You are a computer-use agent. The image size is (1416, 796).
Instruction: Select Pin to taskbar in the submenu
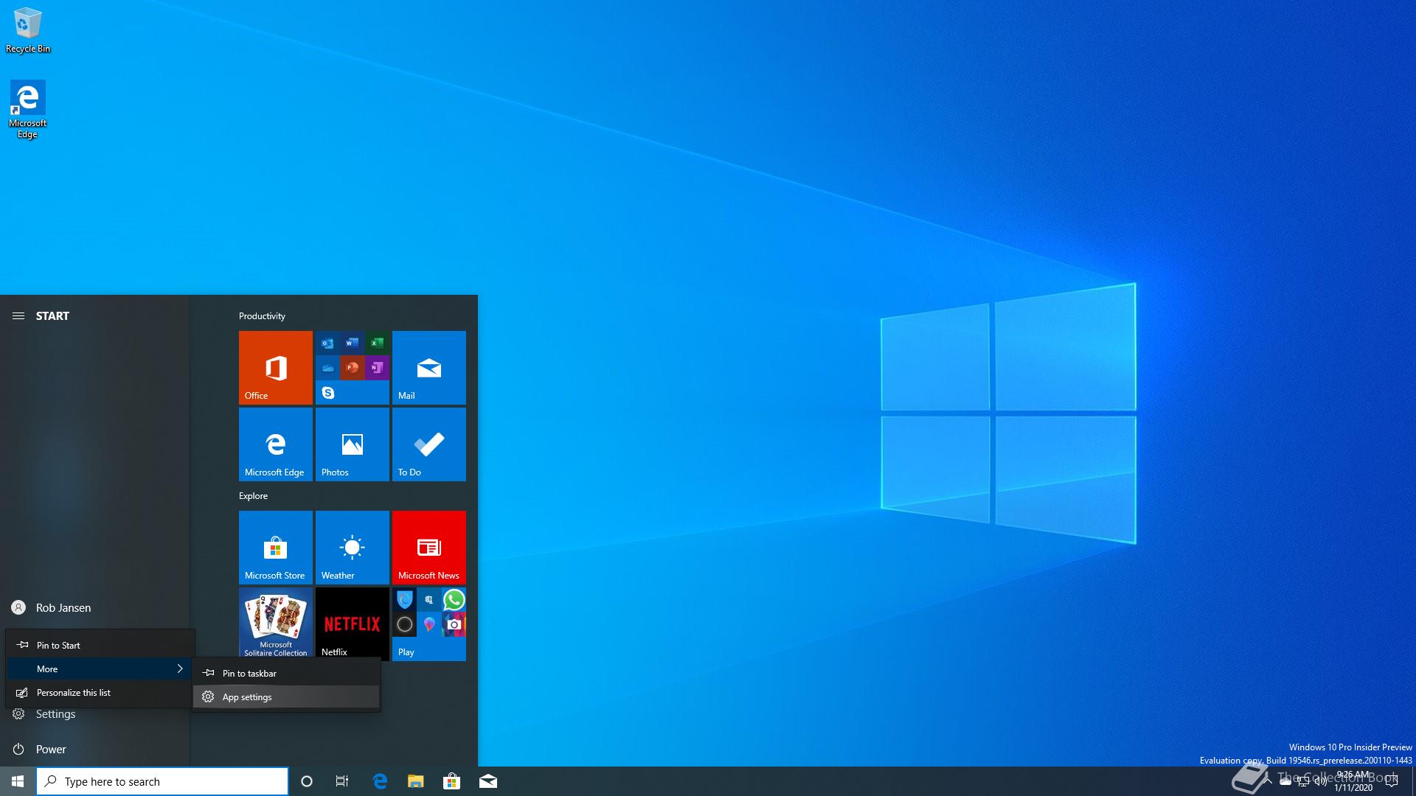coord(286,673)
